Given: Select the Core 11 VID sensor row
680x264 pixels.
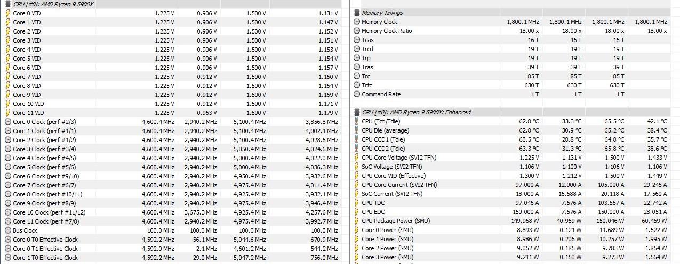Looking at the screenshot, I should pyautogui.click(x=29, y=113).
